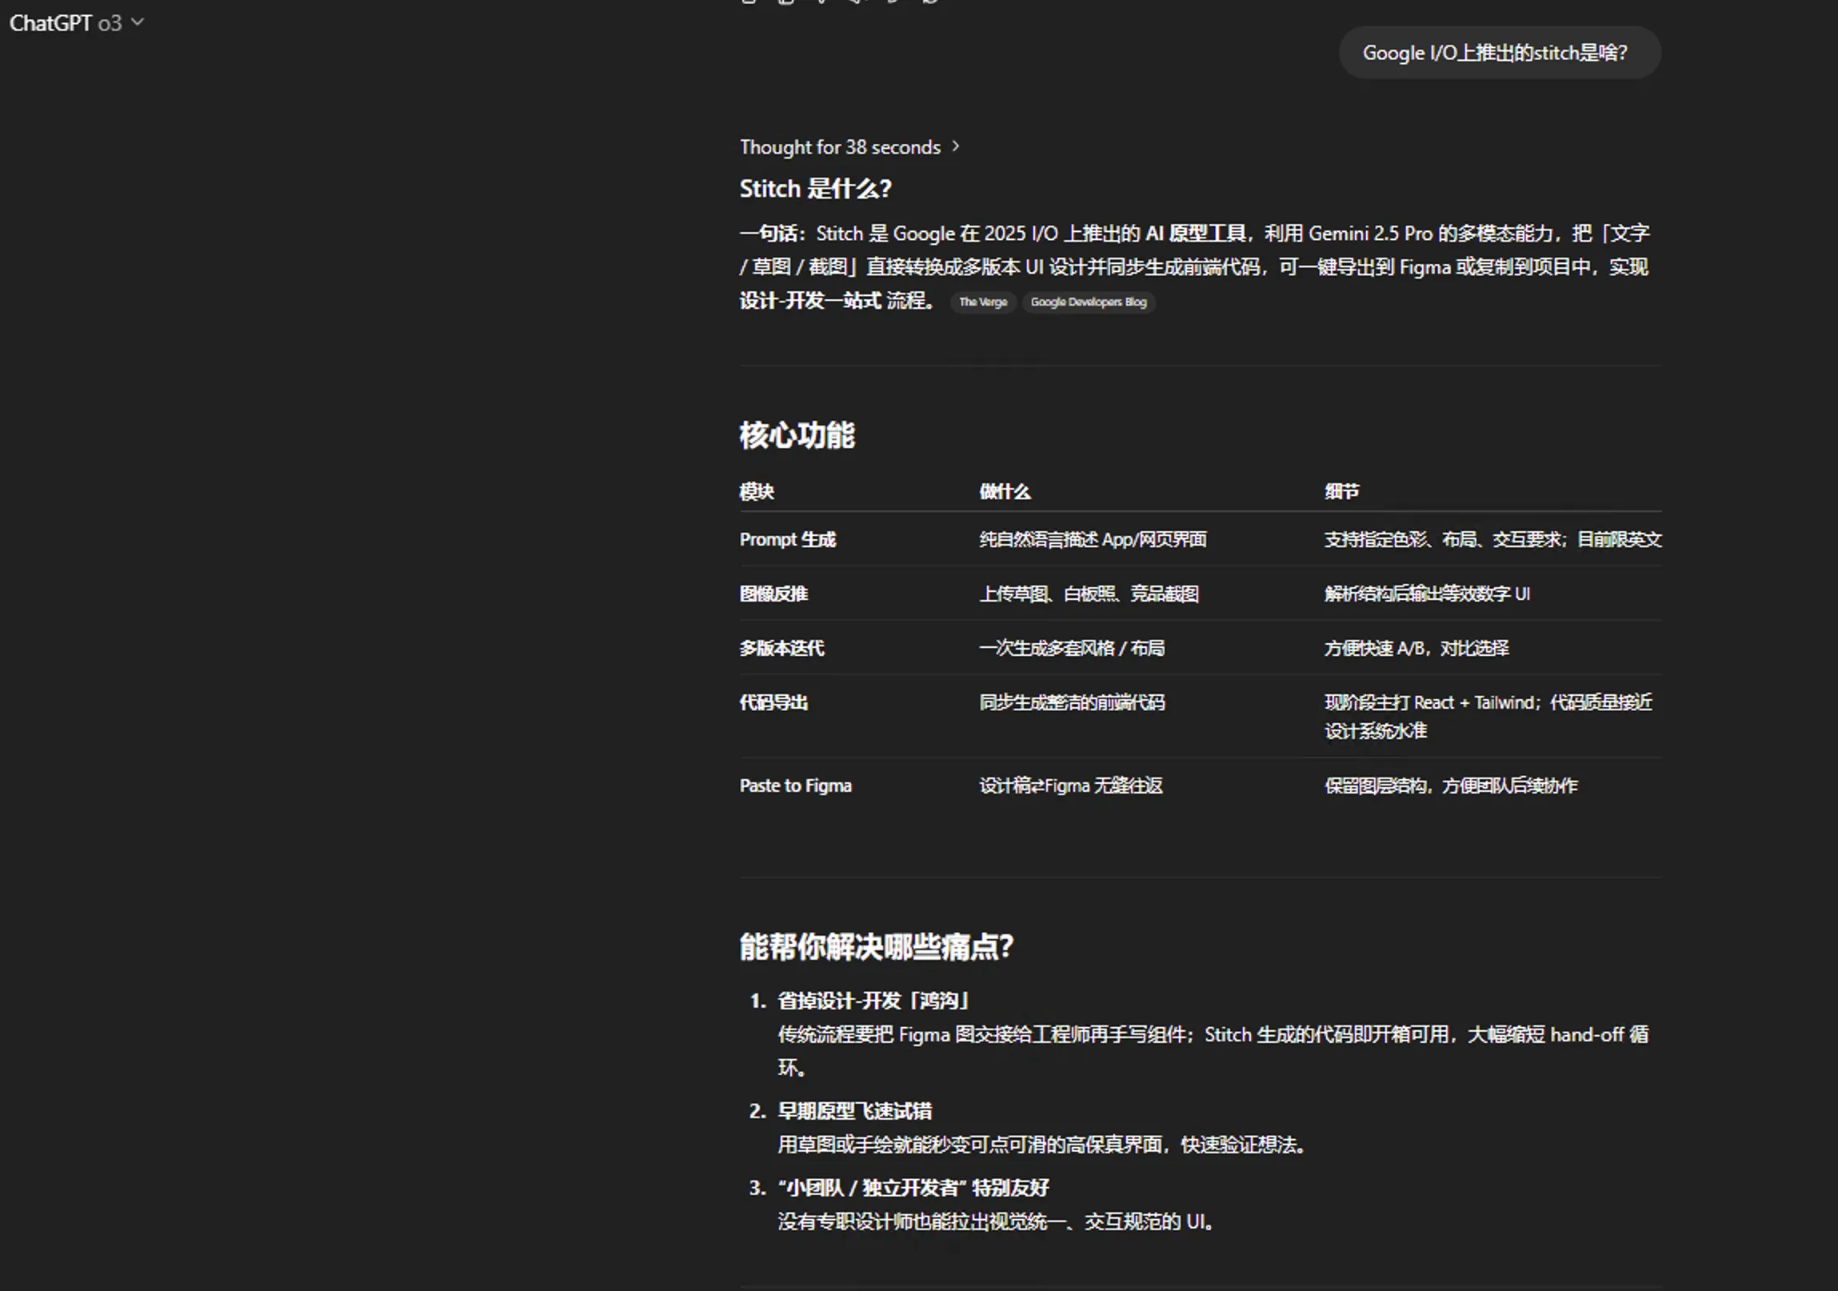1838x1291 pixels.
Task: Click the '一次生成多套风格 / 布局' cell
Action: [1072, 649]
